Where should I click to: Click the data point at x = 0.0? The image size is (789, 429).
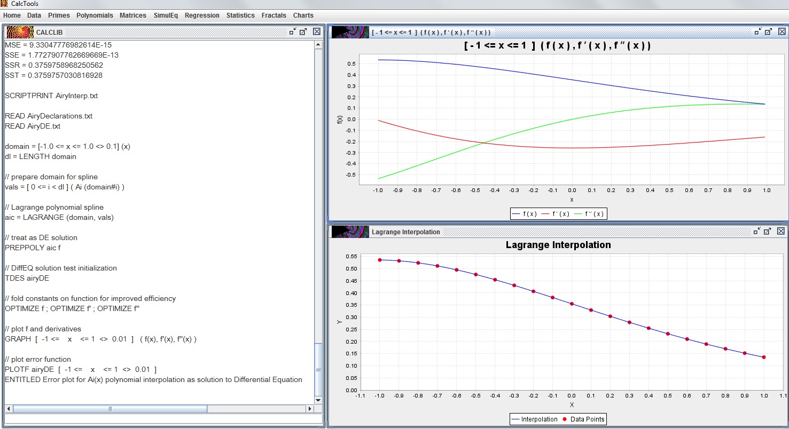(572, 304)
